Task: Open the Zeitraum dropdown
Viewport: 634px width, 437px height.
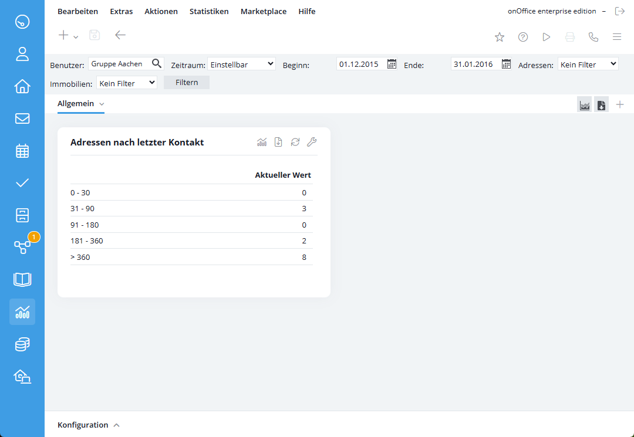Action: pyautogui.click(x=241, y=64)
